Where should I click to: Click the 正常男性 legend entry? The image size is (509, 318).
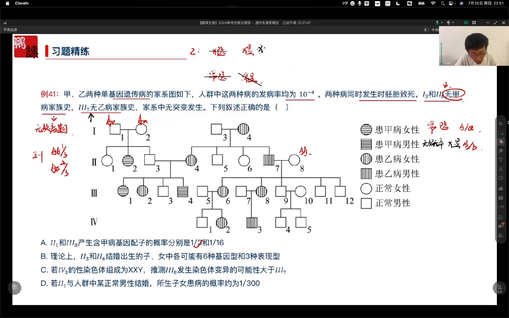coord(385,203)
